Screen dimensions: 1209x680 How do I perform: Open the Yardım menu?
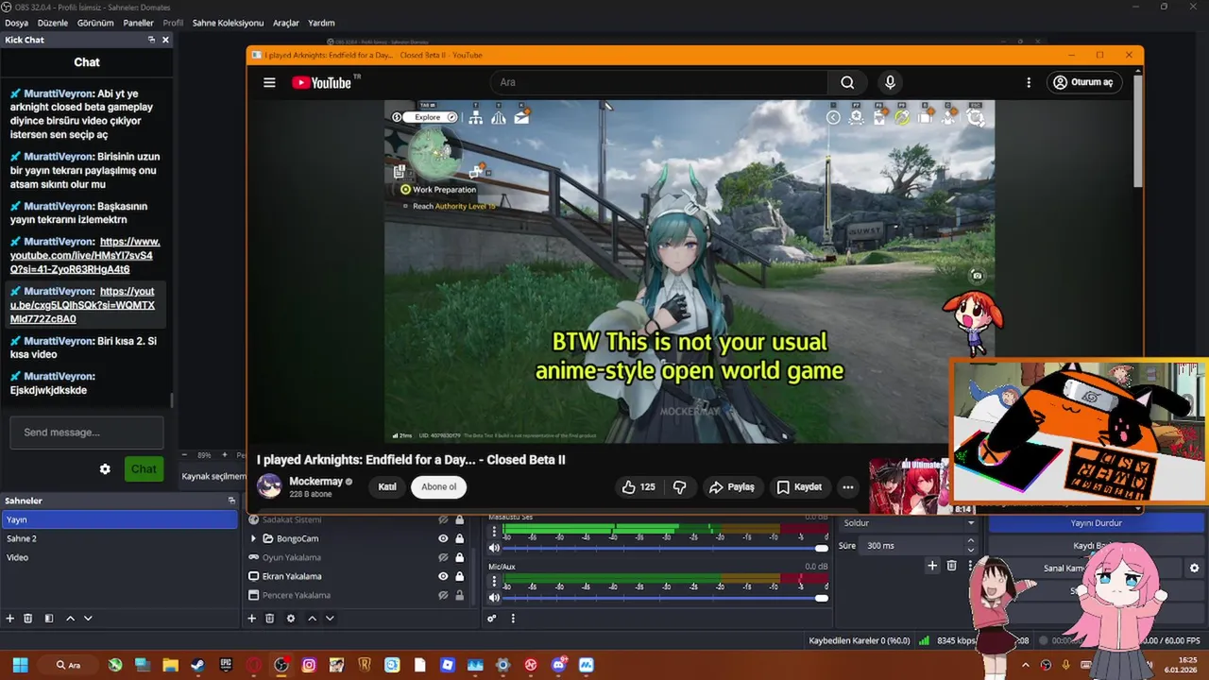321,23
